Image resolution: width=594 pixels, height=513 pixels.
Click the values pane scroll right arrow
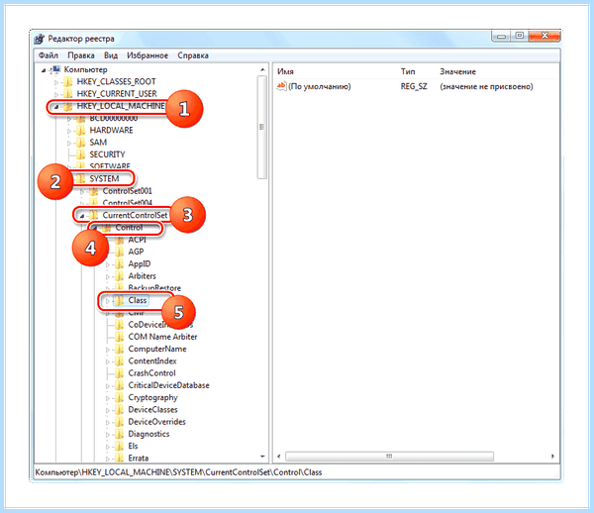[x=552, y=457]
